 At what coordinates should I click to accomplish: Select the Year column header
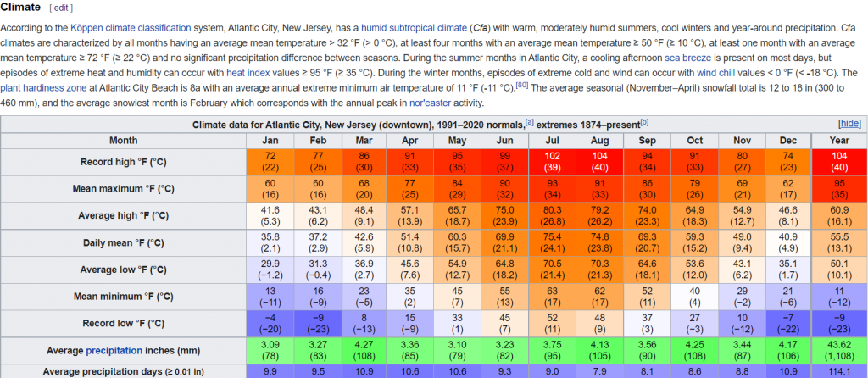tap(837, 141)
